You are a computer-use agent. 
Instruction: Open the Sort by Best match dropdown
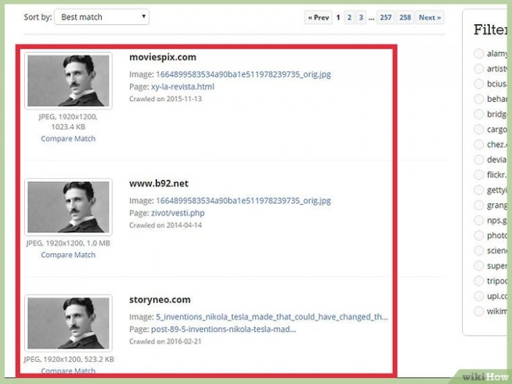pyautogui.click(x=102, y=17)
